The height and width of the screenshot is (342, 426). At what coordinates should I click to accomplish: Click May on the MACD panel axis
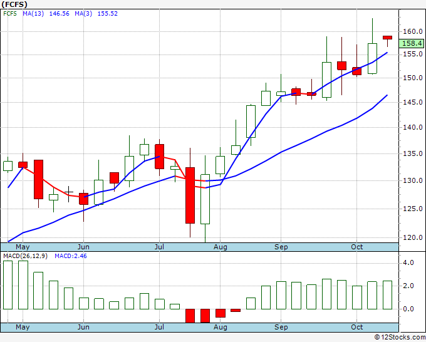click(x=23, y=327)
